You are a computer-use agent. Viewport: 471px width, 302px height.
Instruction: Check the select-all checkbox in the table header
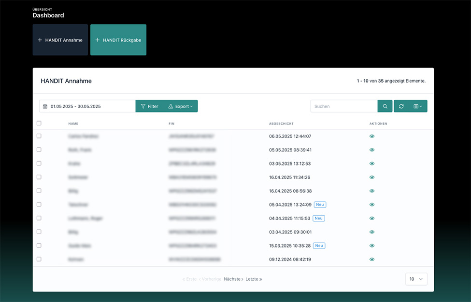pos(39,123)
